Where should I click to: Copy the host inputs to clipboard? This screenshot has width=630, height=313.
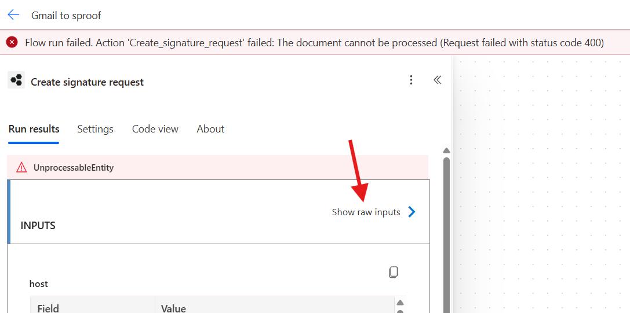pyautogui.click(x=394, y=272)
